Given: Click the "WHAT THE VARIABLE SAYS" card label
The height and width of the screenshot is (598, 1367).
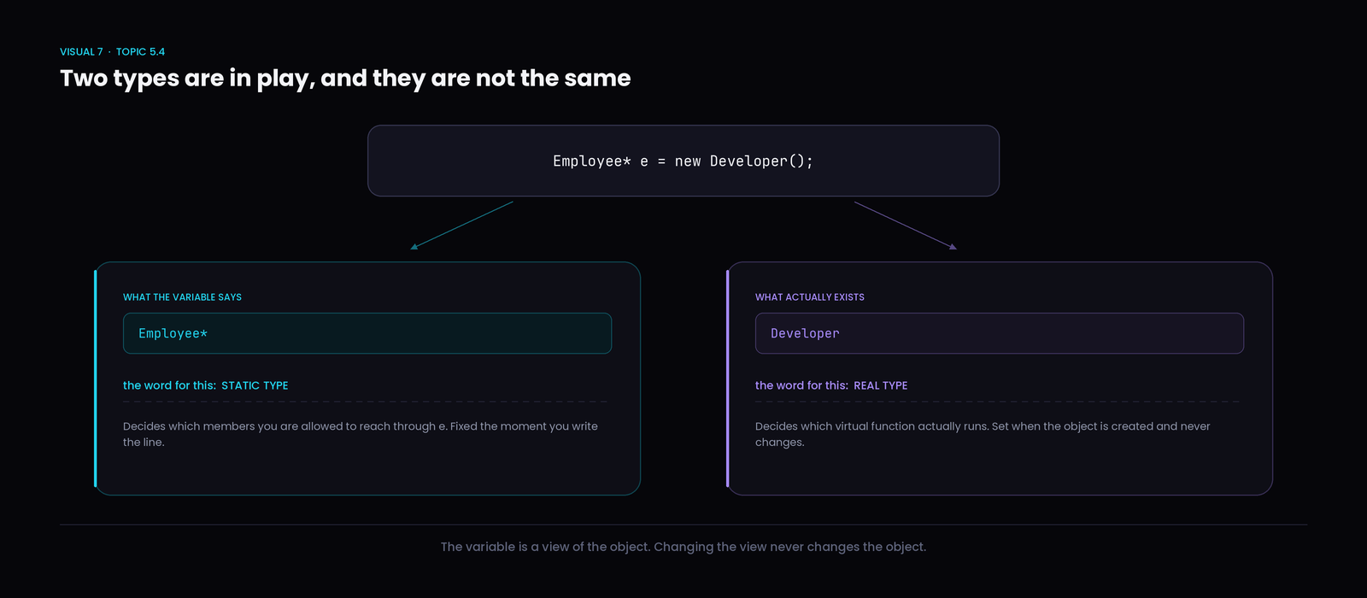Looking at the screenshot, I should (x=182, y=297).
